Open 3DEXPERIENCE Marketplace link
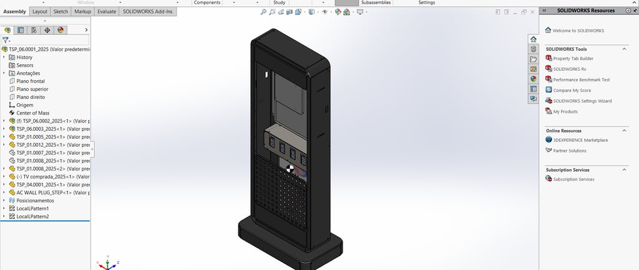 click(580, 140)
